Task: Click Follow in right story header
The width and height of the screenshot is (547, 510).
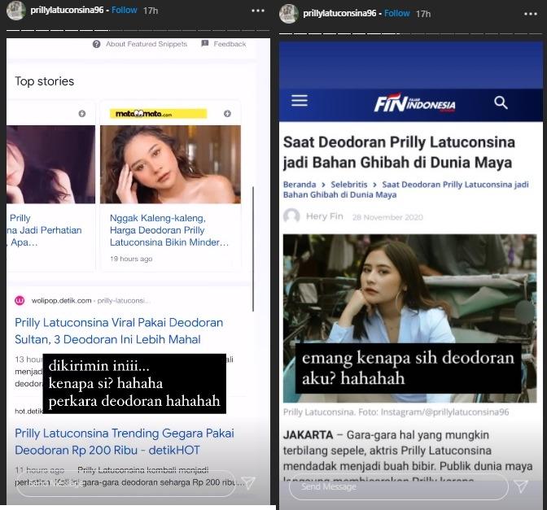Action: [x=397, y=13]
